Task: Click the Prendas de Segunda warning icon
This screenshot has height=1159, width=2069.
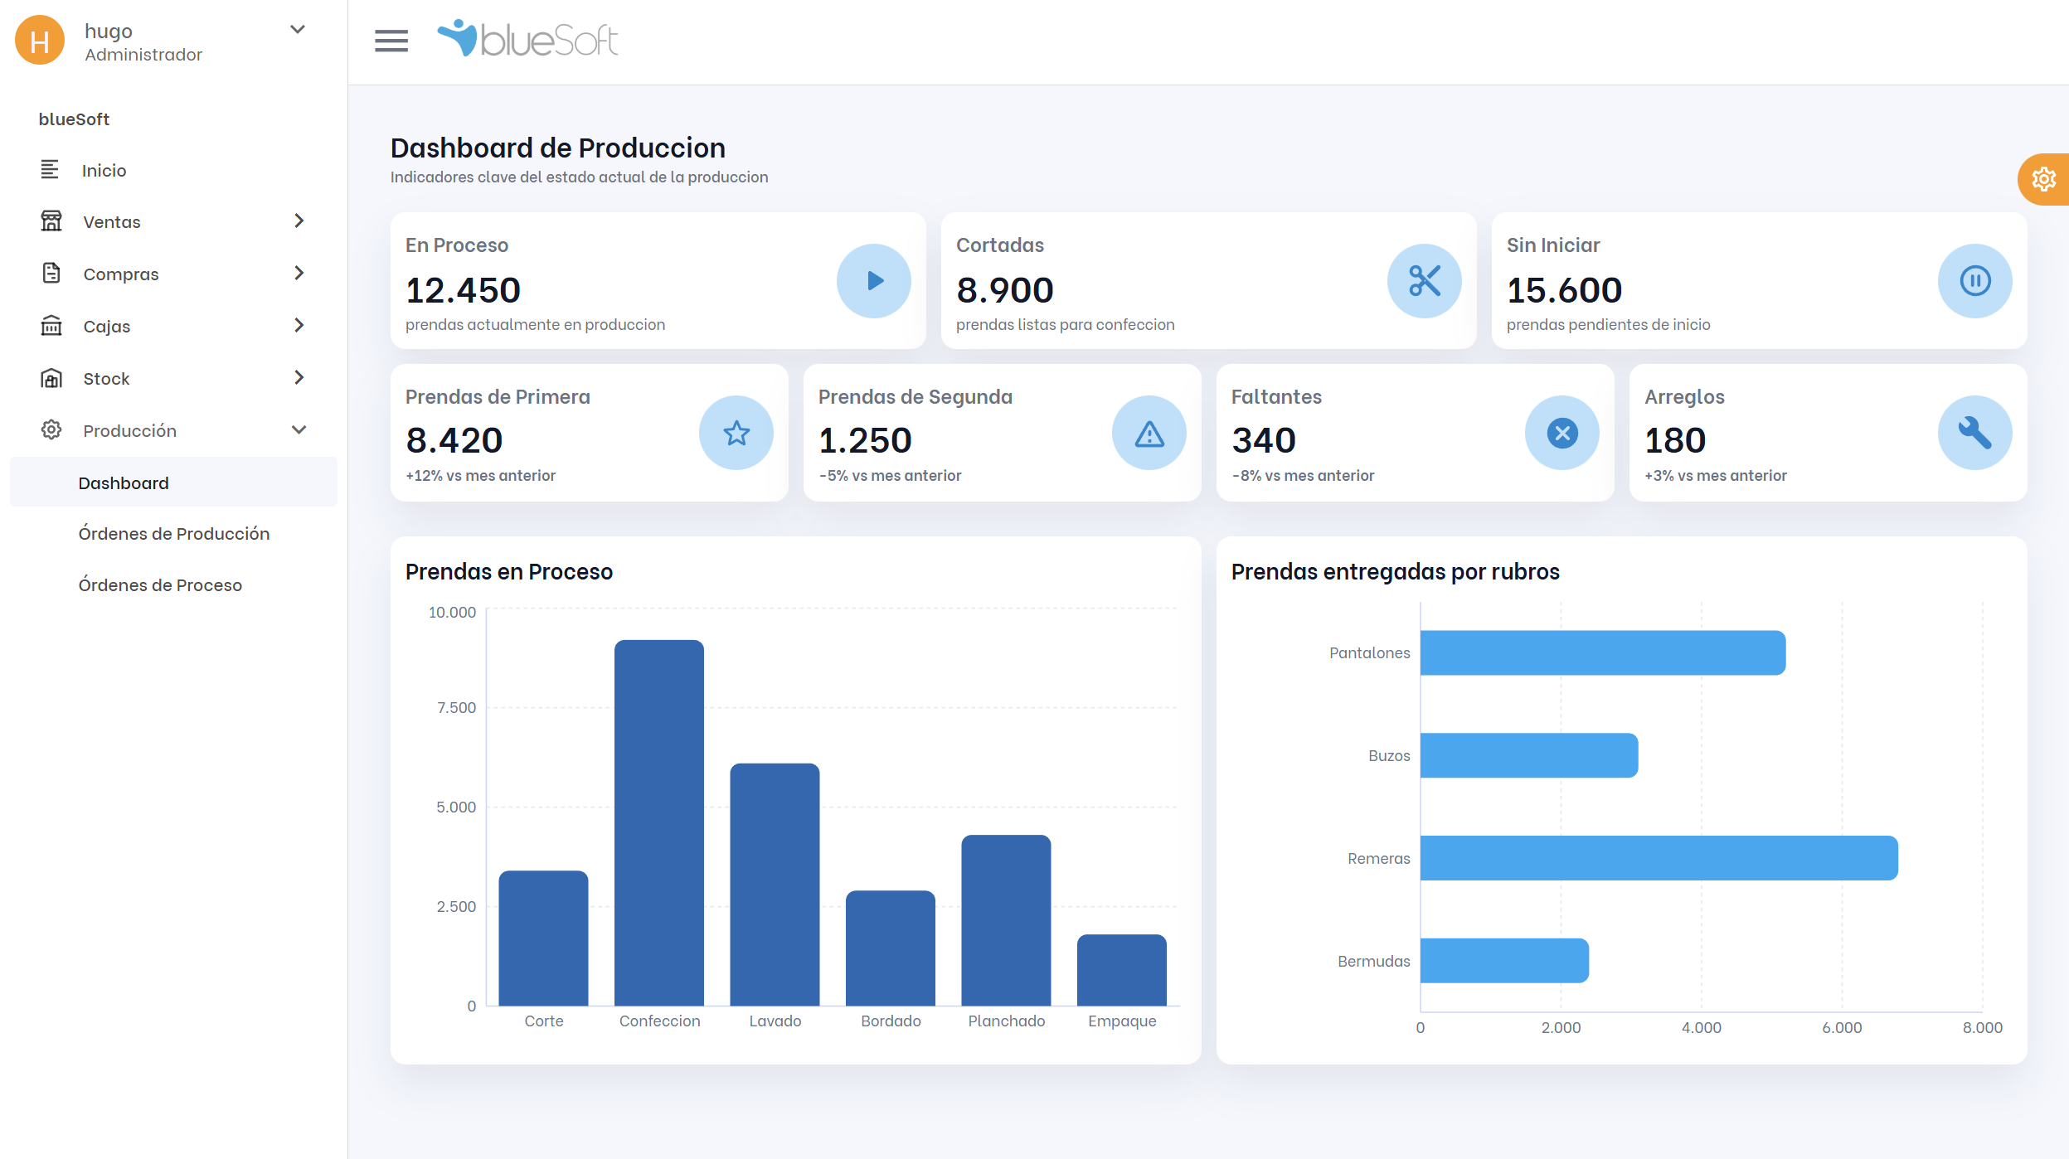Action: (1149, 433)
